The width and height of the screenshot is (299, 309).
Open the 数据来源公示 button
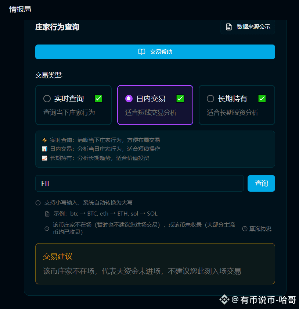pyautogui.click(x=248, y=27)
